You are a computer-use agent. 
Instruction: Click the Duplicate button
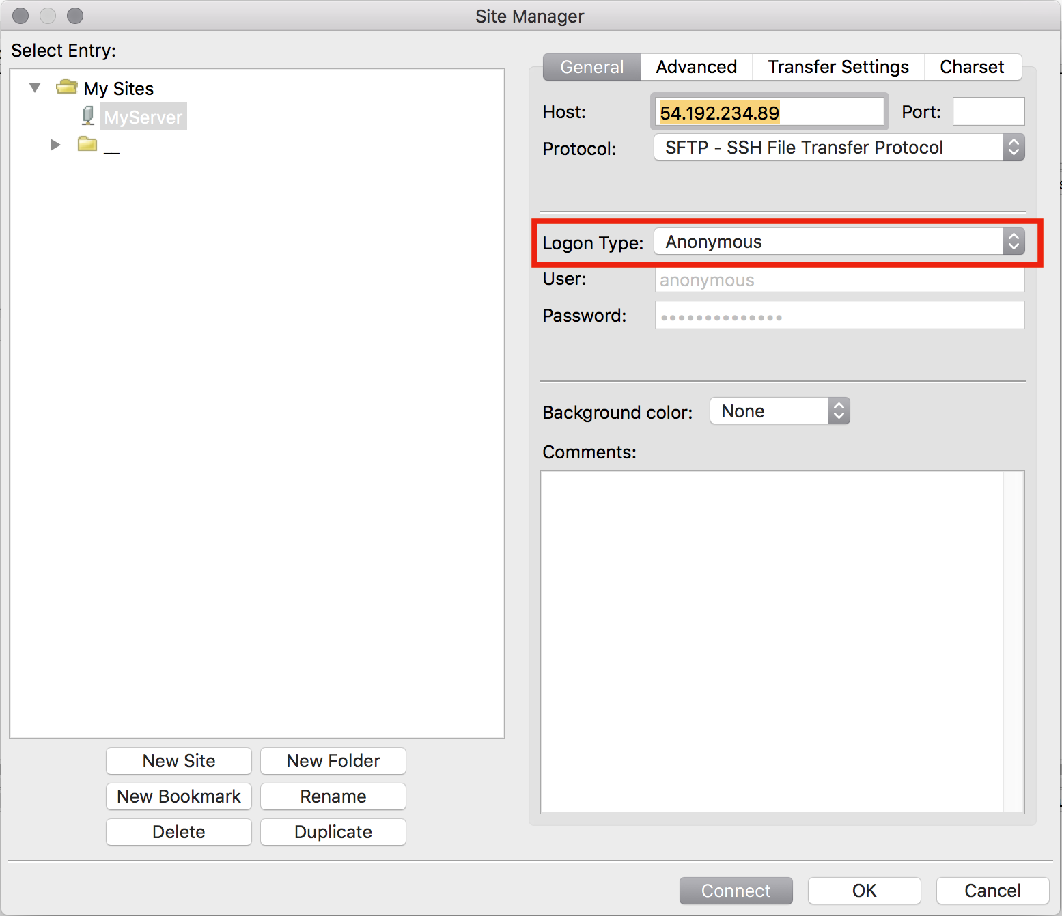tap(333, 831)
